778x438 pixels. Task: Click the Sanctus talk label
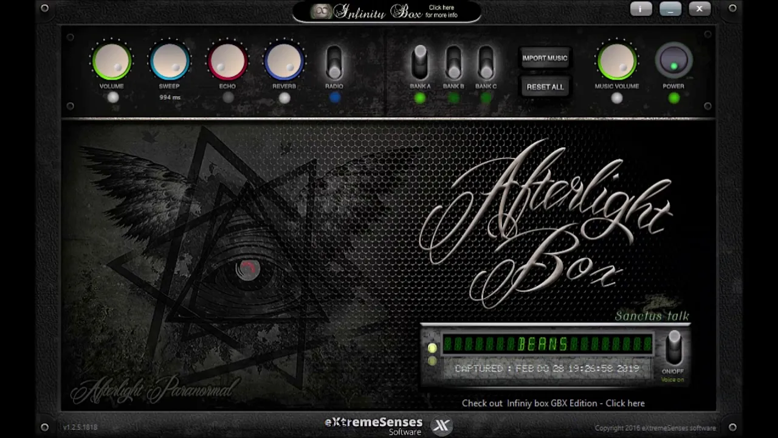pyautogui.click(x=652, y=316)
